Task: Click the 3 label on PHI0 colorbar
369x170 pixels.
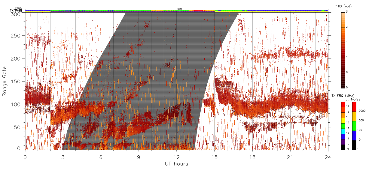Action: point(347,12)
